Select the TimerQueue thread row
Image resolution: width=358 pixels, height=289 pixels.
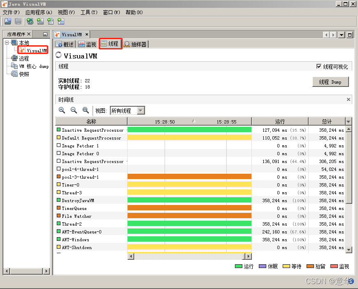pyautogui.click(x=200, y=208)
